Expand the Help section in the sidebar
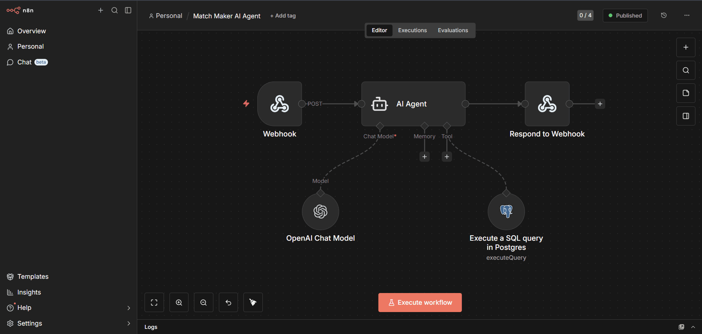Screen dimensions: 702x334 [128, 308]
